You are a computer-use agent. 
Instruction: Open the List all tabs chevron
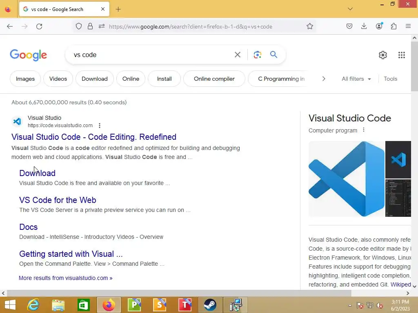pyautogui.click(x=350, y=9)
